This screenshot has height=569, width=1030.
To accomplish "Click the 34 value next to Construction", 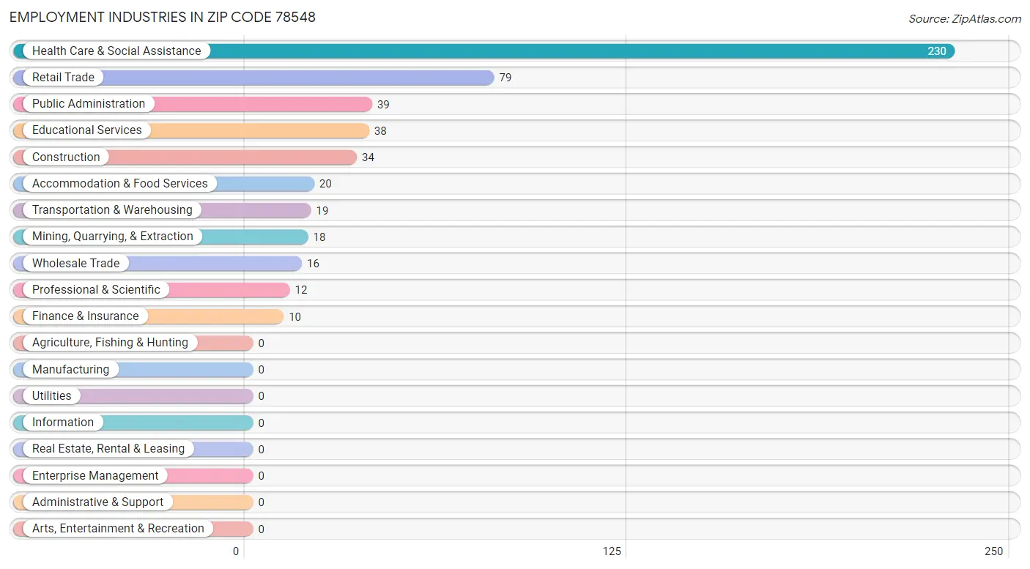I will coord(368,157).
